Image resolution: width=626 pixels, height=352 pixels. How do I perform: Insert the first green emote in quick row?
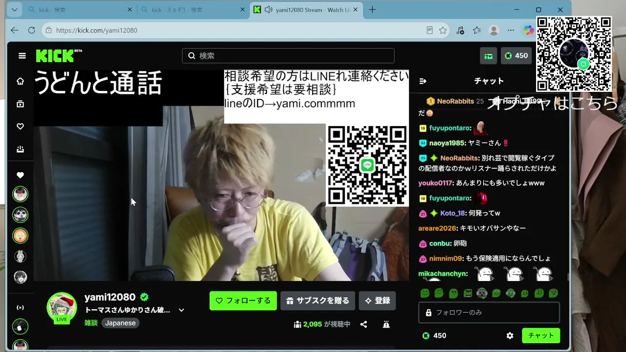[425, 293]
